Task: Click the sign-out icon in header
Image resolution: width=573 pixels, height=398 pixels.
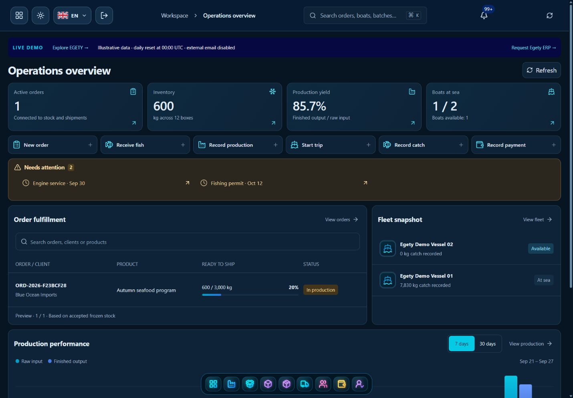Action: click(104, 16)
